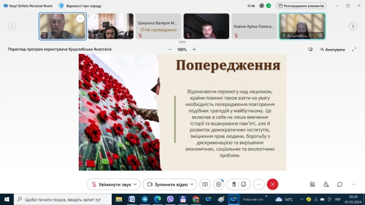Click the green connection status indicator
Viewport: 365px width, 205px height.
coord(269,6)
